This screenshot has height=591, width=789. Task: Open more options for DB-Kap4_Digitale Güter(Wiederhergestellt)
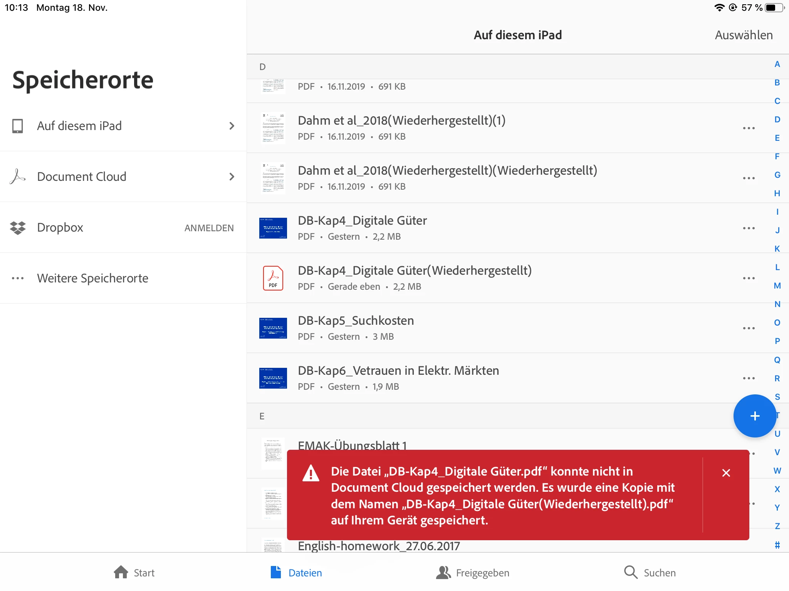pos(749,278)
